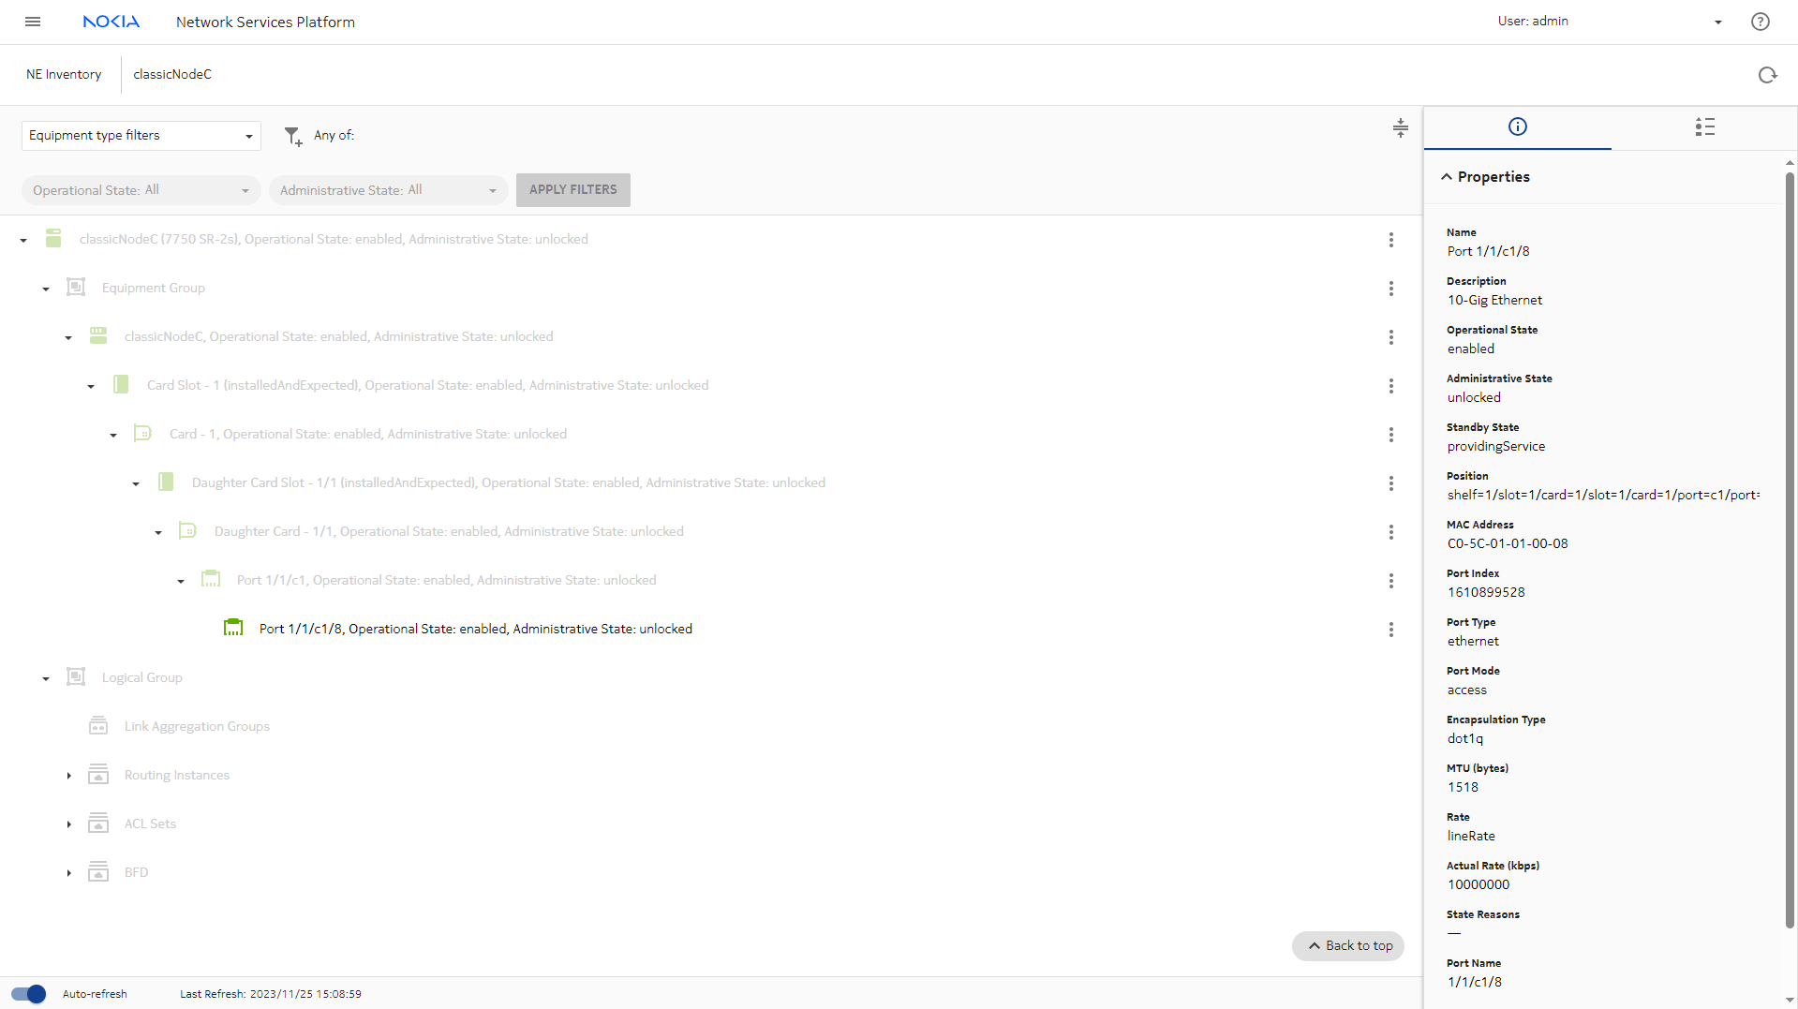This screenshot has height=1009, width=1798.
Task: Click the refresh icon near top right
Action: point(1767,75)
